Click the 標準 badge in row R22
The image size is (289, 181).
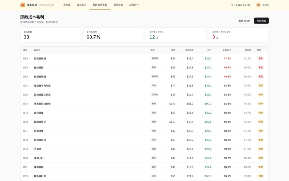click(260, 86)
